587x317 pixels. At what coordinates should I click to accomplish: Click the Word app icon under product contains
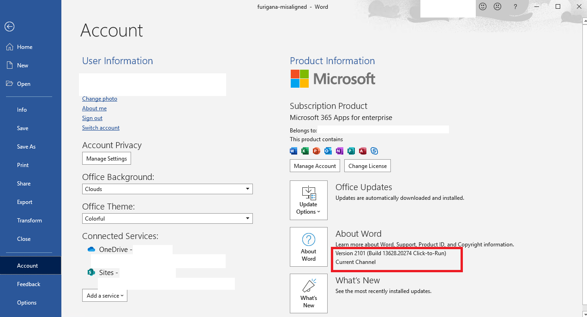(293, 151)
